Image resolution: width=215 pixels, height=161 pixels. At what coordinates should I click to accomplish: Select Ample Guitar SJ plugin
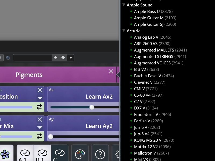155,24
